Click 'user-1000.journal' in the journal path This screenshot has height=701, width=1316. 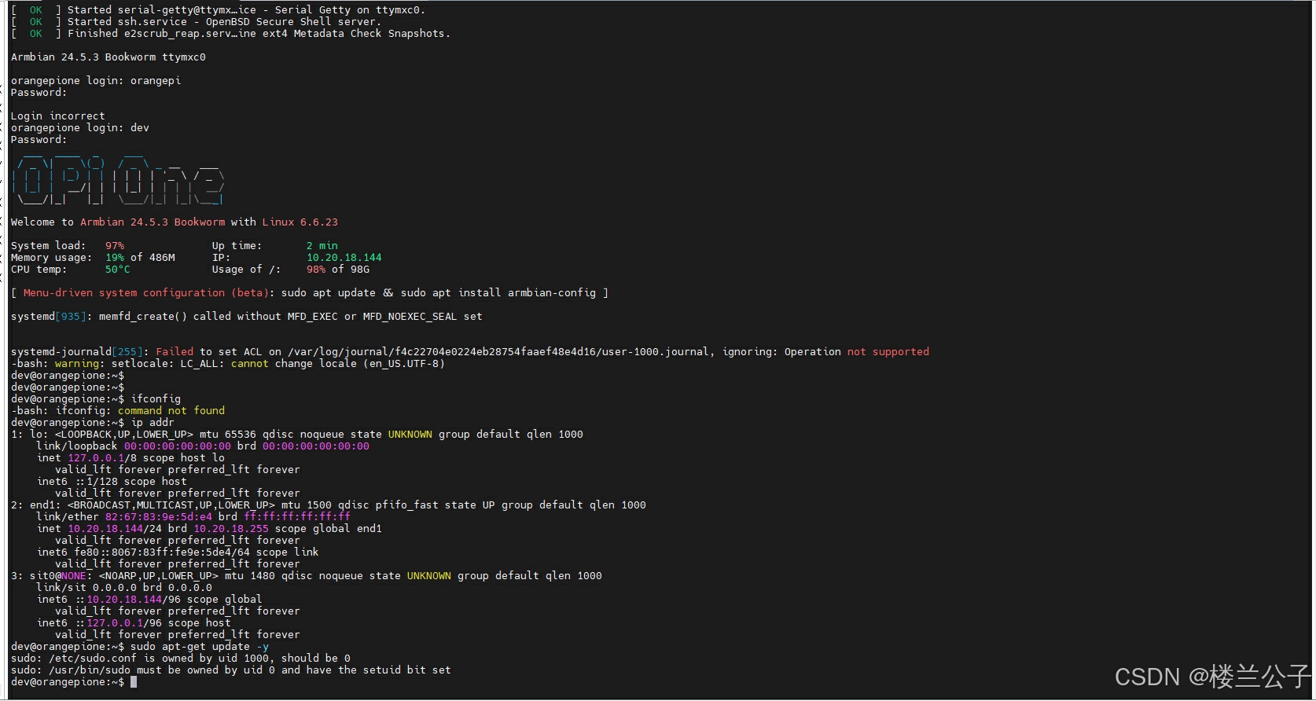656,352
